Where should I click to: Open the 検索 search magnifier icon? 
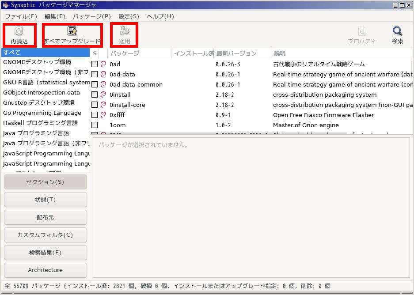(397, 31)
